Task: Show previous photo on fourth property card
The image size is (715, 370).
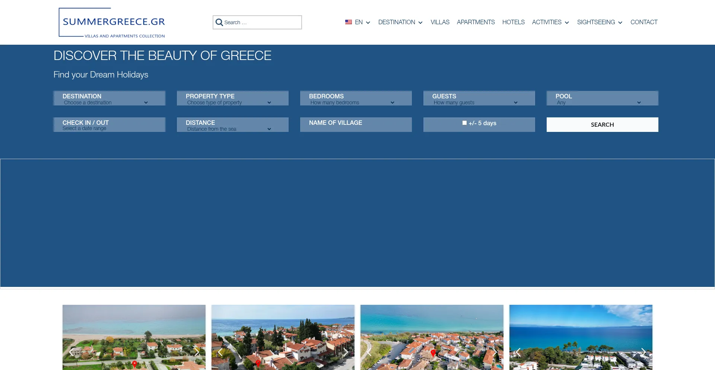Action: click(x=518, y=352)
